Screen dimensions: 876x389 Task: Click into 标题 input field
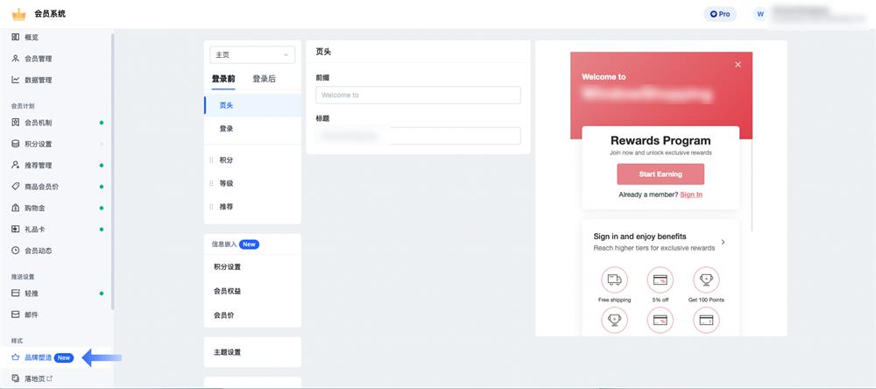click(x=418, y=136)
